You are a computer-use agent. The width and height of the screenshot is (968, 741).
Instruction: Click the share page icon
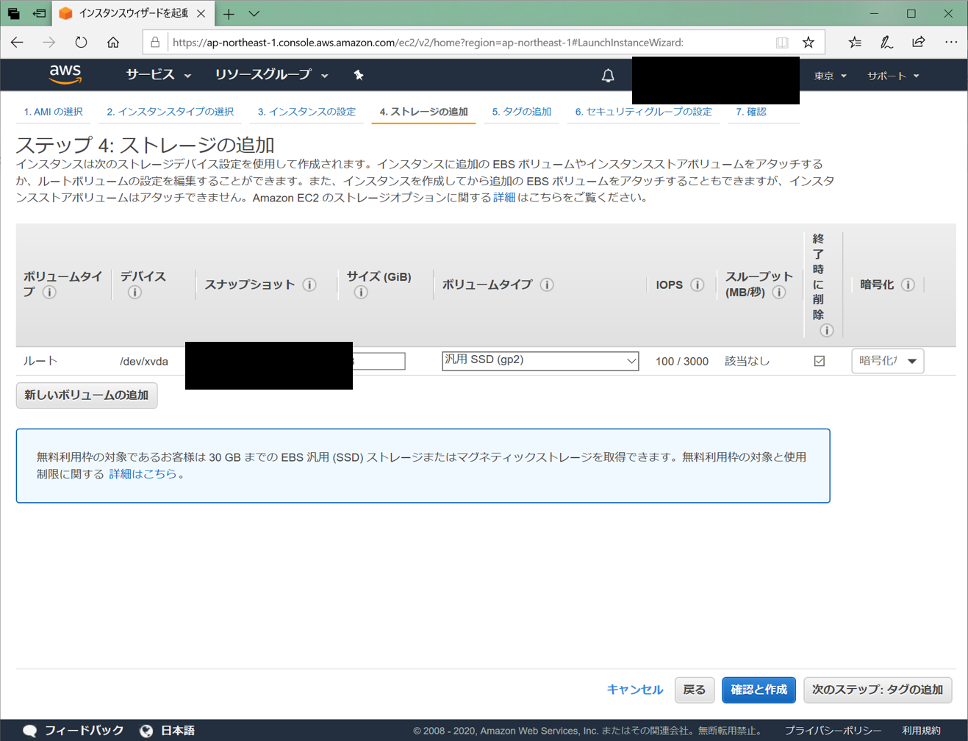click(x=919, y=42)
